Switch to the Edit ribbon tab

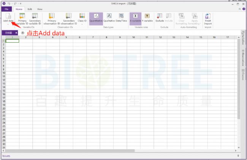click(x=30, y=9)
